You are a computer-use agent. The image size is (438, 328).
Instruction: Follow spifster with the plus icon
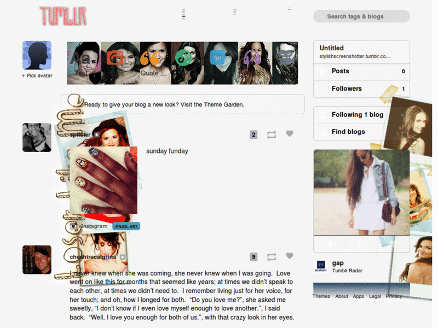(96, 134)
